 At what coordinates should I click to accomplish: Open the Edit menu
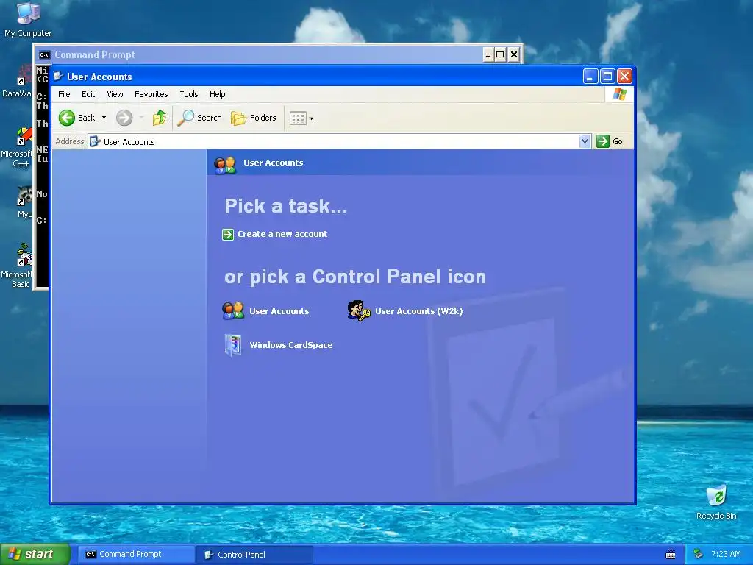(x=88, y=94)
